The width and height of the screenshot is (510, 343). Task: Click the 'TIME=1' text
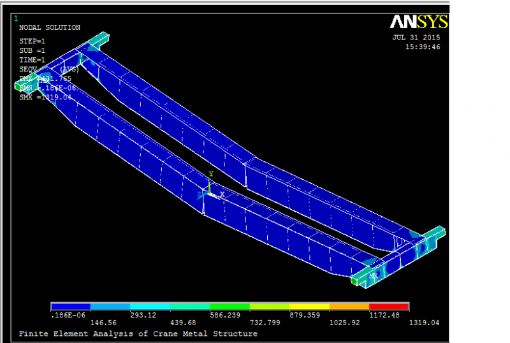click(x=32, y=60)
